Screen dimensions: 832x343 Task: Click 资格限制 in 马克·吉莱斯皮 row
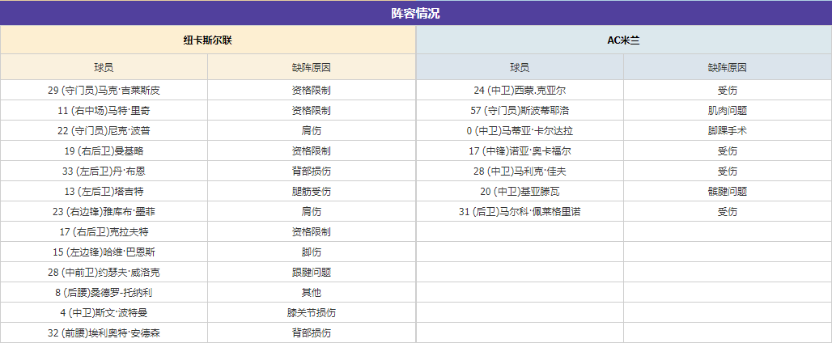tap(312, 91)
